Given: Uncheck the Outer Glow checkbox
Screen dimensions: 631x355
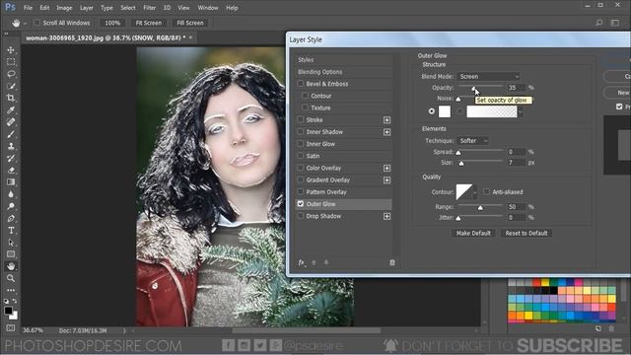Looking at the screenshot, I should coord(300,204).
